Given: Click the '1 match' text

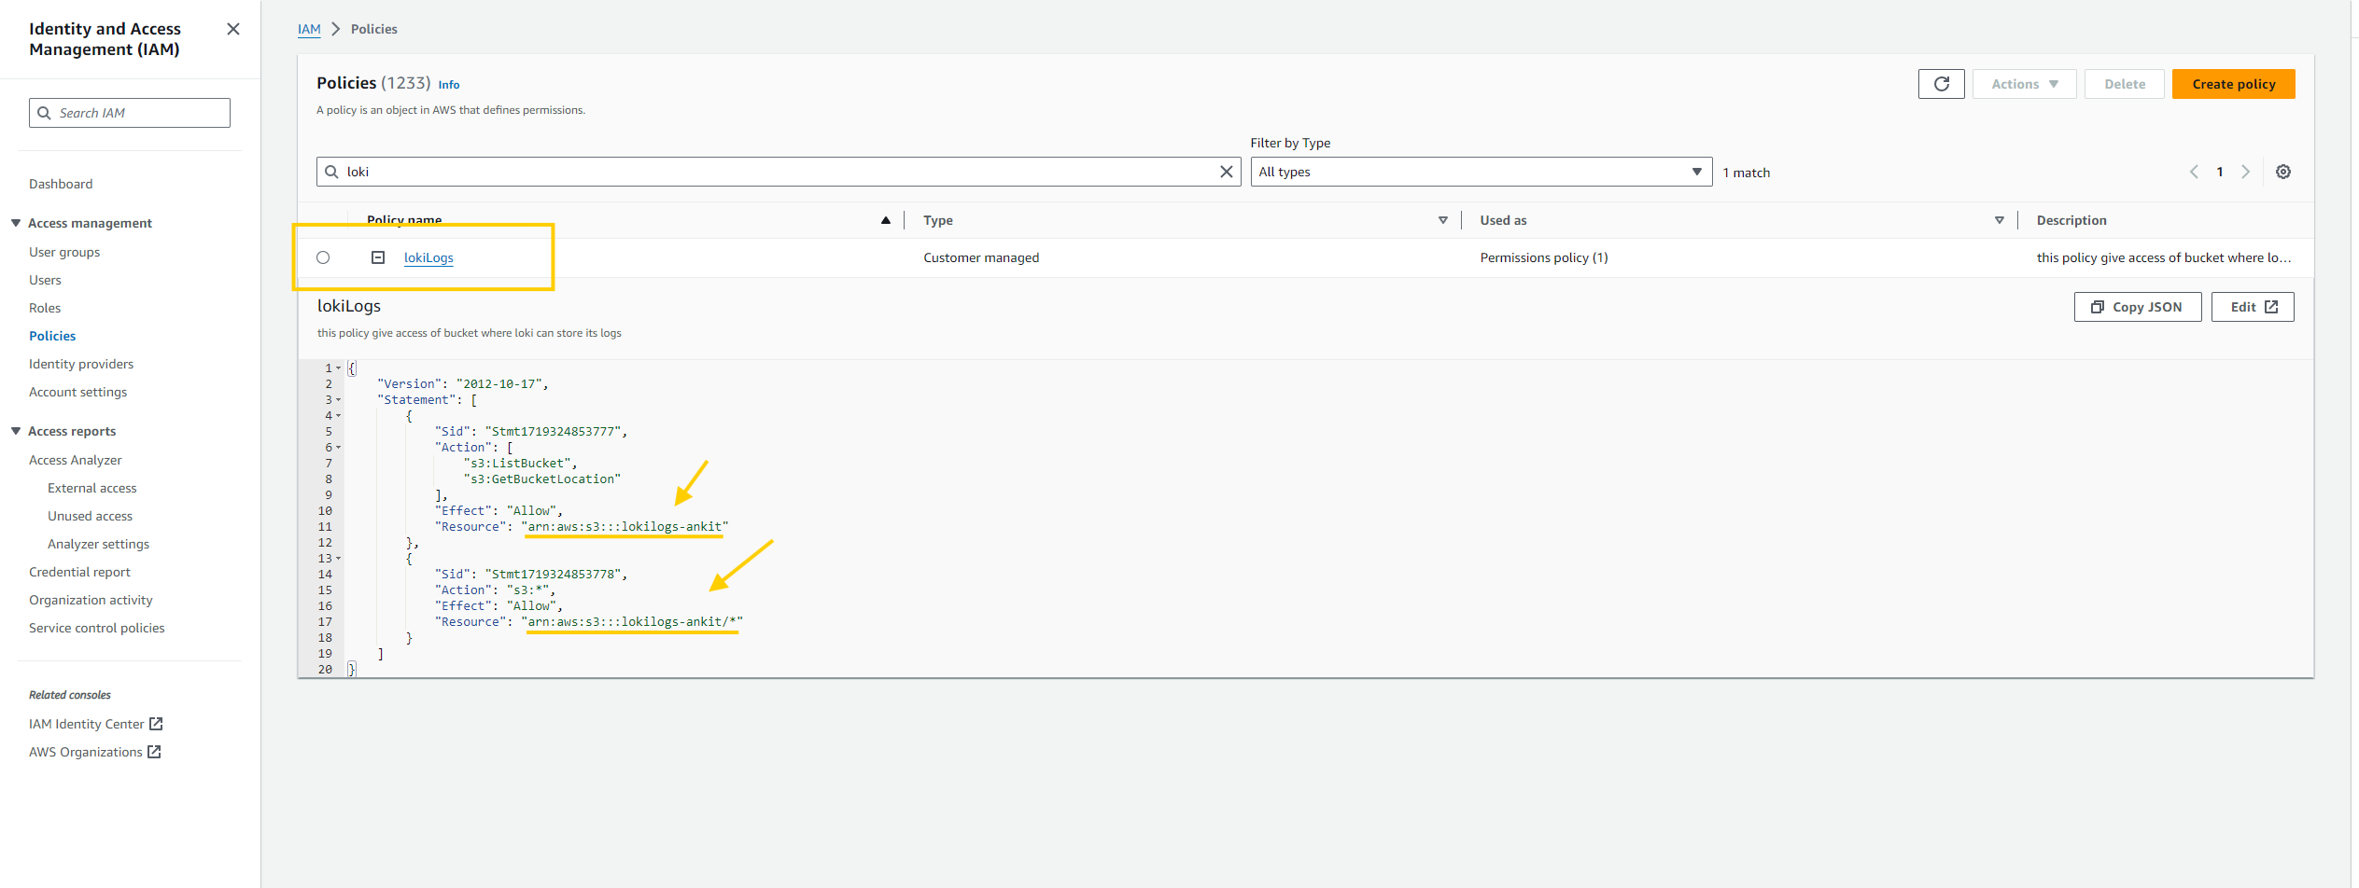Looking at the screenshot, I should [1747, 173].
